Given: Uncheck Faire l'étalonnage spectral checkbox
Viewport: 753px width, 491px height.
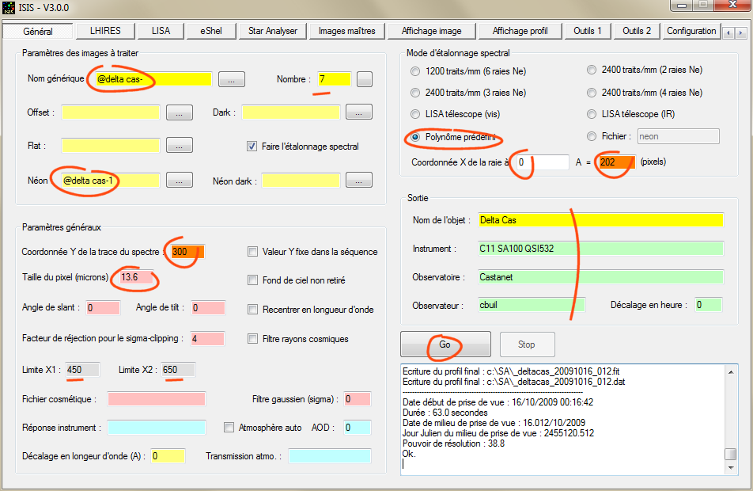Looking at the screenshot, I should click(252, 147).
